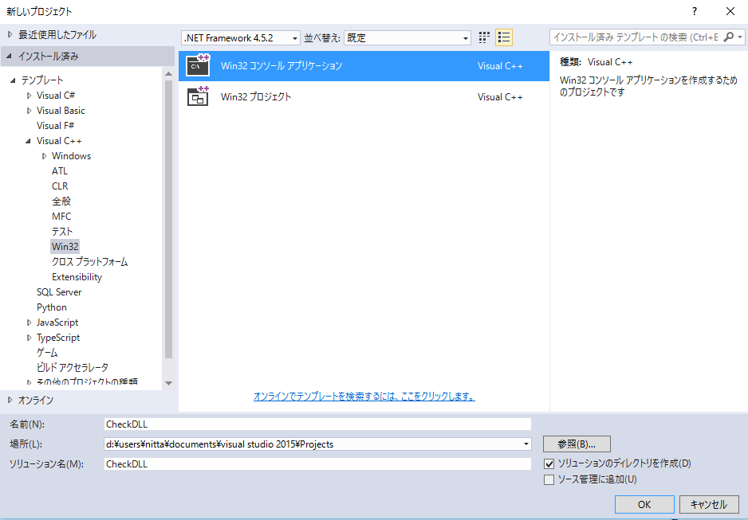
Task: Expand the Visual C# tree node
Action: tap(30, 96)
